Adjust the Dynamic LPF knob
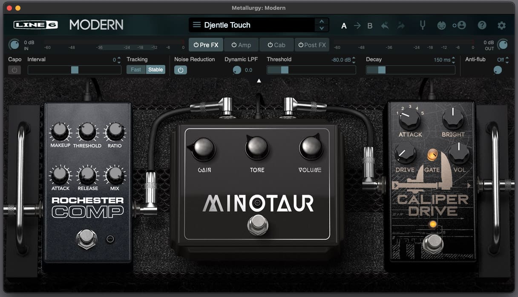The image size is (518, 297). (x=237, y=70)
